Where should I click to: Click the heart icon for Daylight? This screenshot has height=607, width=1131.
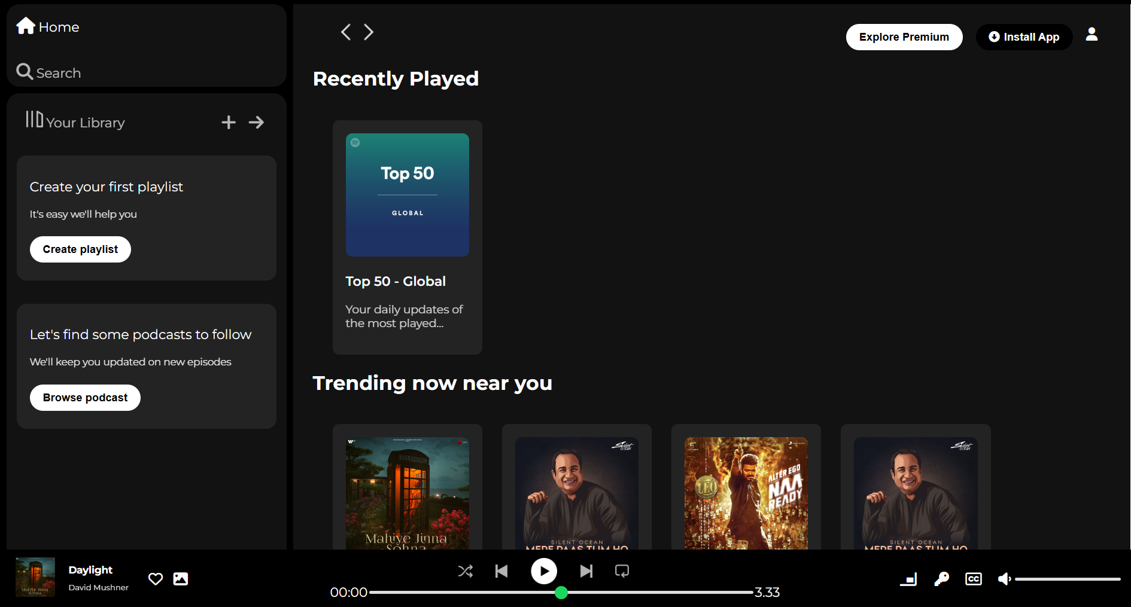[155, 579]
